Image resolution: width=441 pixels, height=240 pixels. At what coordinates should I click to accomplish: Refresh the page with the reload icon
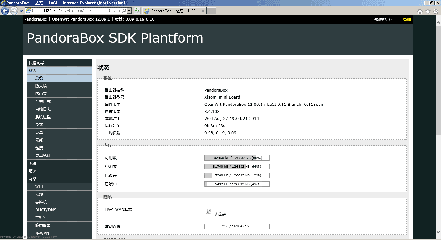137,11
